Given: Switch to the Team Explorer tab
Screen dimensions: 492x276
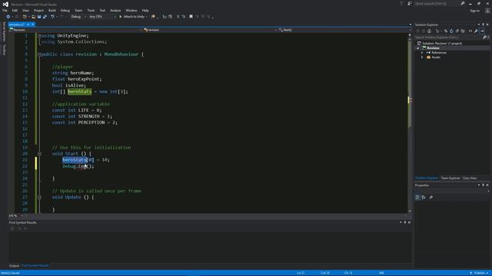Looking at the screenshot, I should coord(450,178).
